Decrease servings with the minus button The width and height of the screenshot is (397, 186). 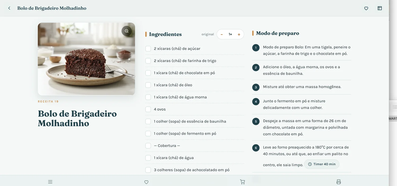click(222, 34)
